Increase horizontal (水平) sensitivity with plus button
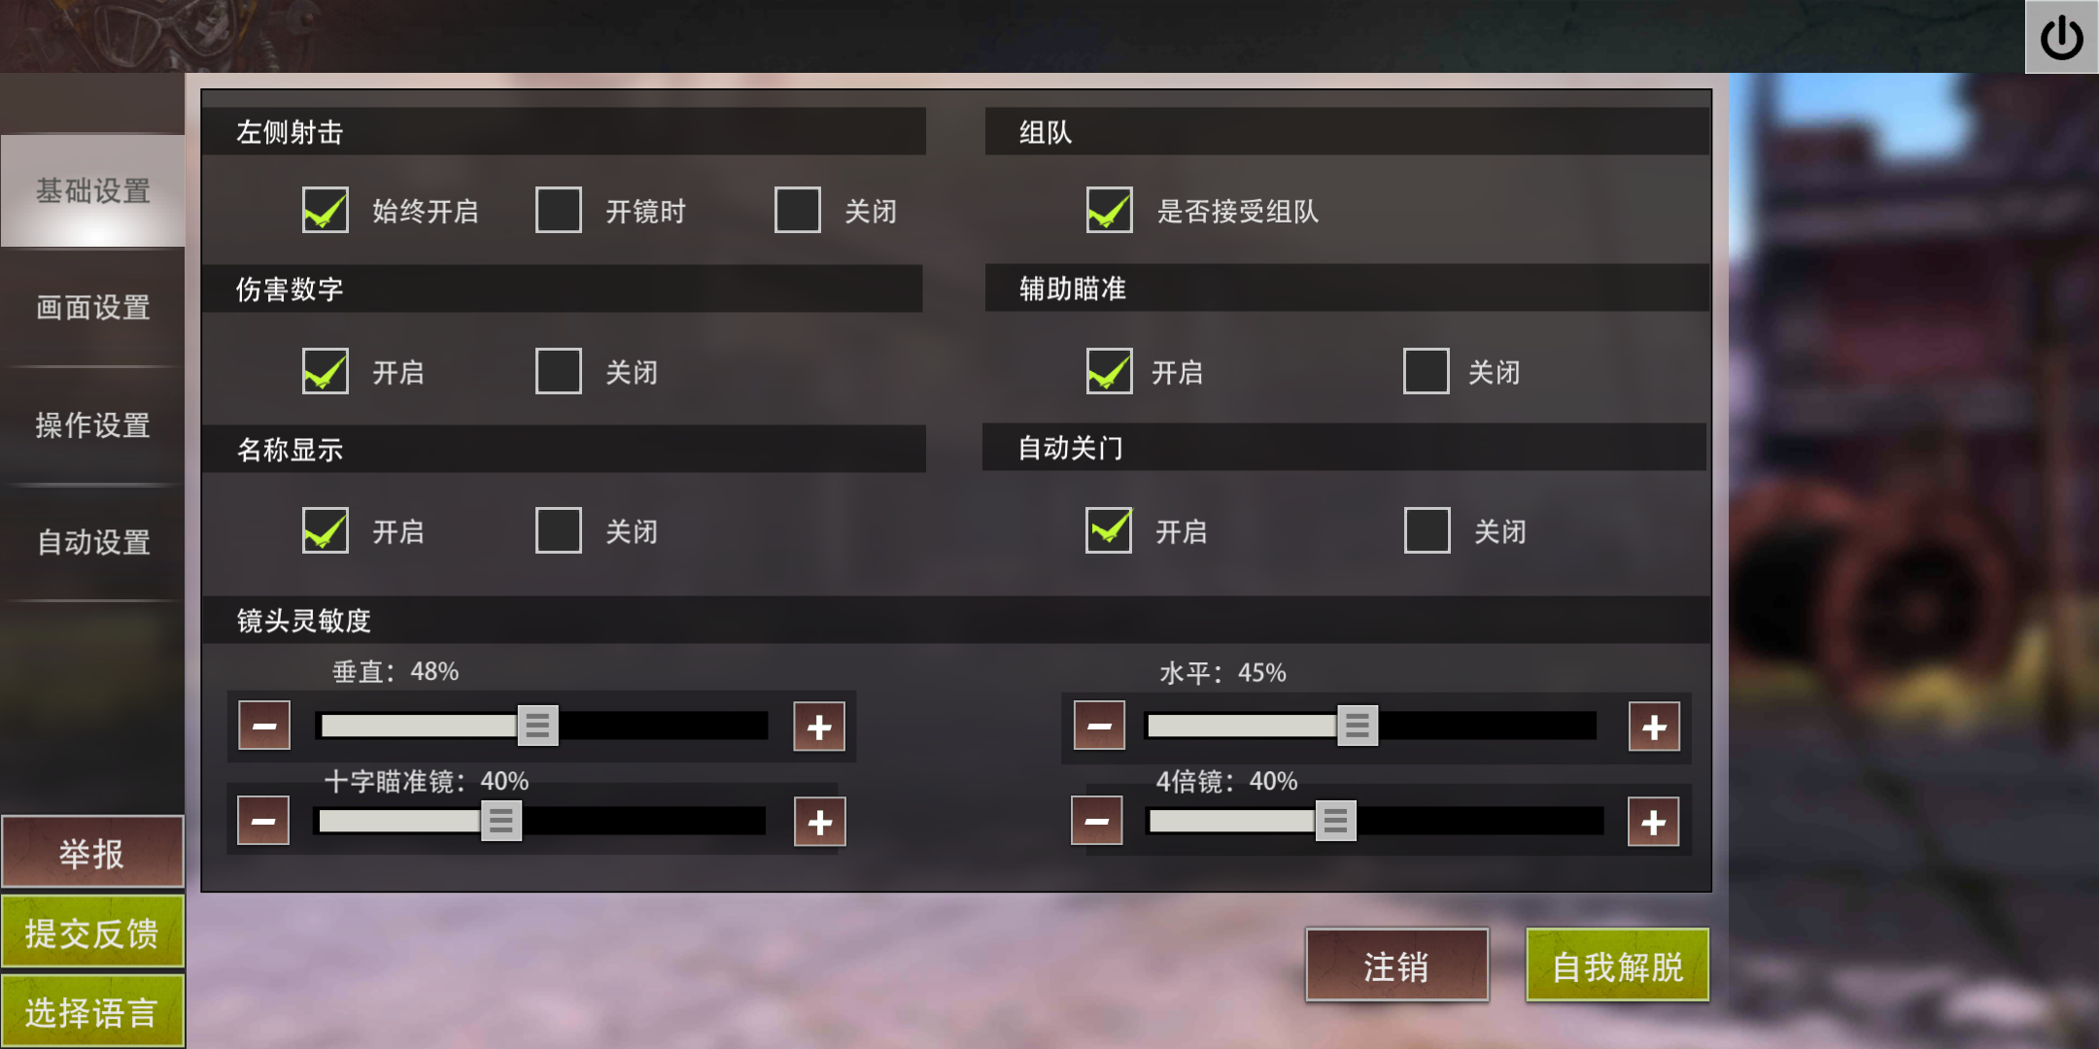Image resolution: width=2099 pixels, height=1049 pixels. pyautogui.click(x=1654, y=727)
